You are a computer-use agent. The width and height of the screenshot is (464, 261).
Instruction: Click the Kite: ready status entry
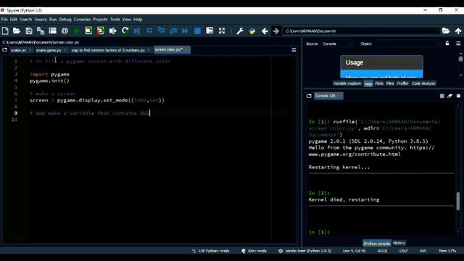point(254,251)
